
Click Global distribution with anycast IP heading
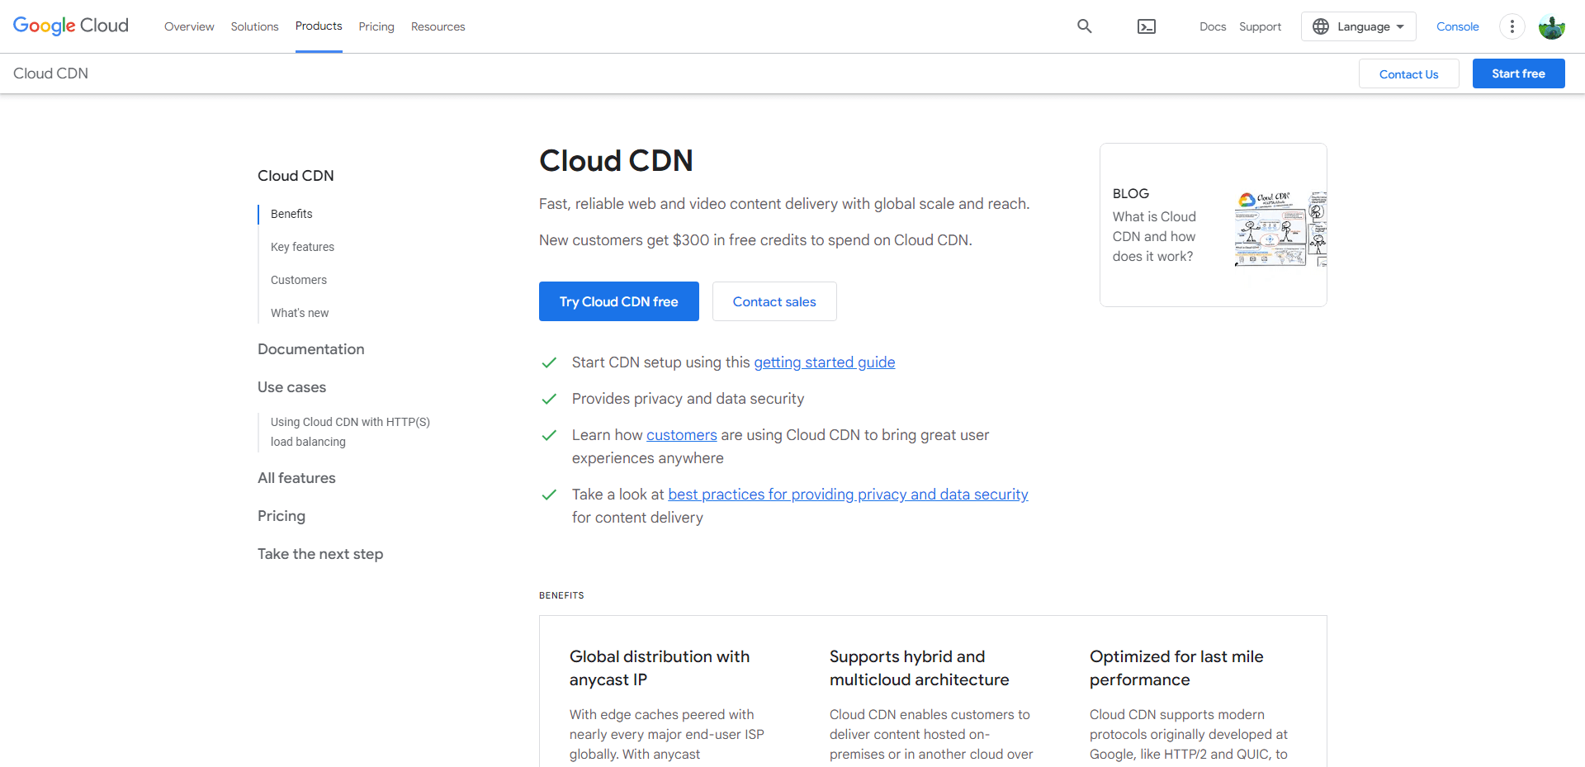tap(660, 668)
